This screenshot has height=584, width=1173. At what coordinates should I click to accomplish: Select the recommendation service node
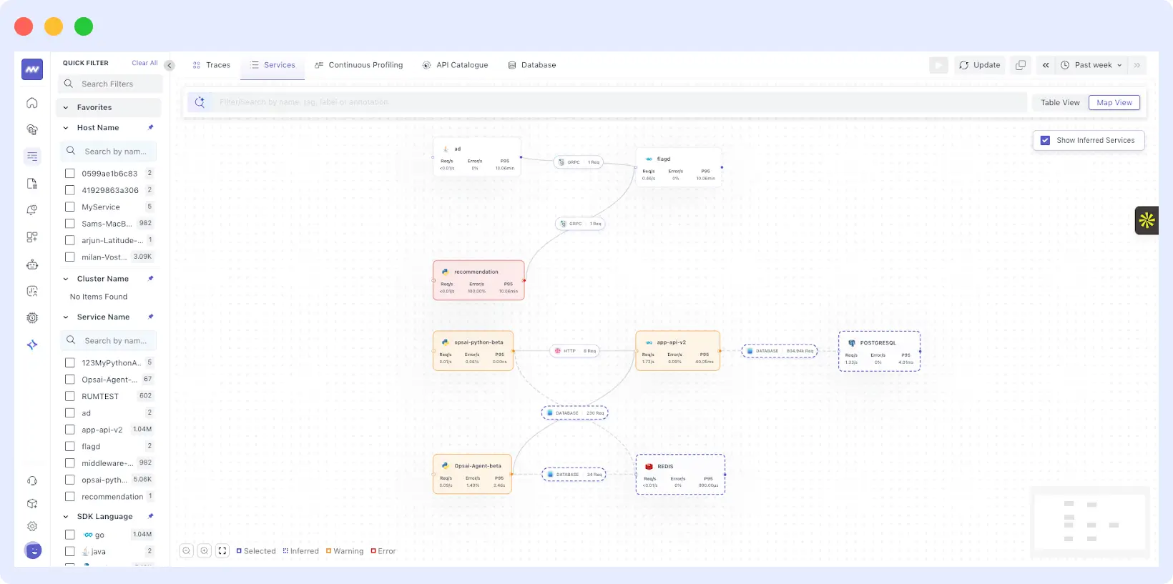tap(478, 279)
